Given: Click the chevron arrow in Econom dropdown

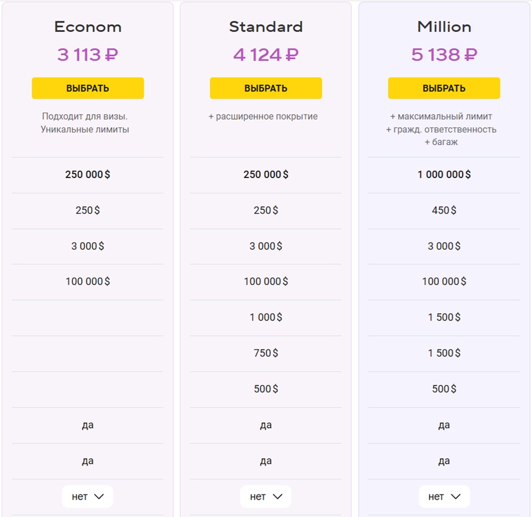Looking at the screenshot, I should pos(99,497).
